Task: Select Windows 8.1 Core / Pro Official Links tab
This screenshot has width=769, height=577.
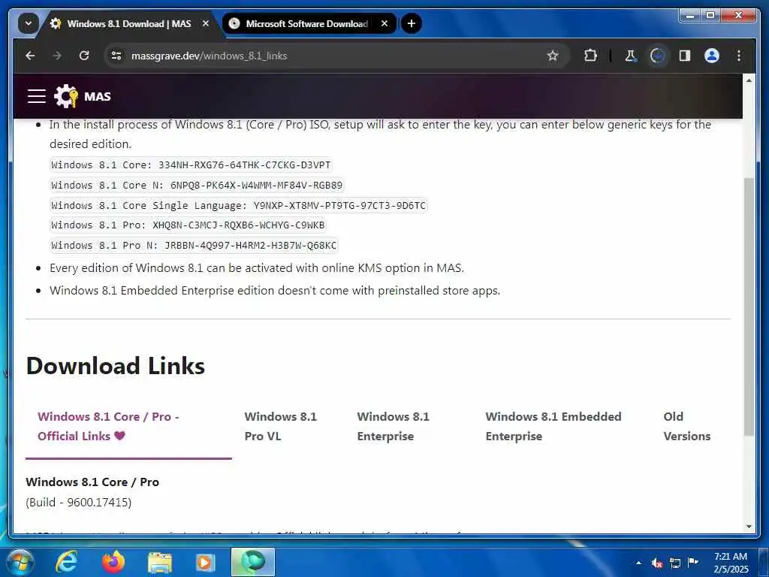Action: 128,427
